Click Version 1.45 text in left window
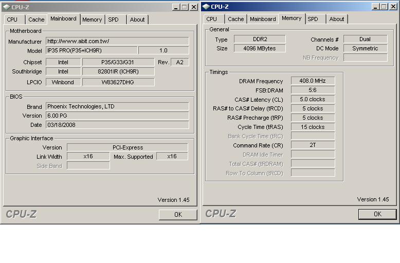This screenshot has height=263, width=400. pos(173,200)
